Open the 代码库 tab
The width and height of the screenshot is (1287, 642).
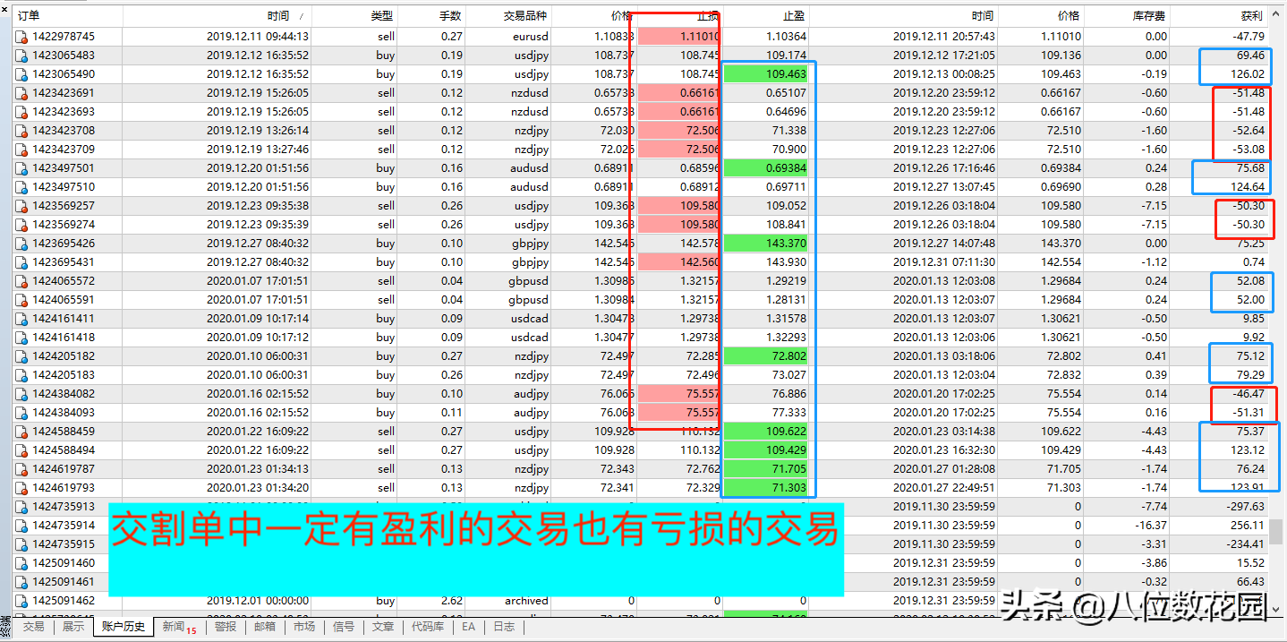(x=428, y=627)
